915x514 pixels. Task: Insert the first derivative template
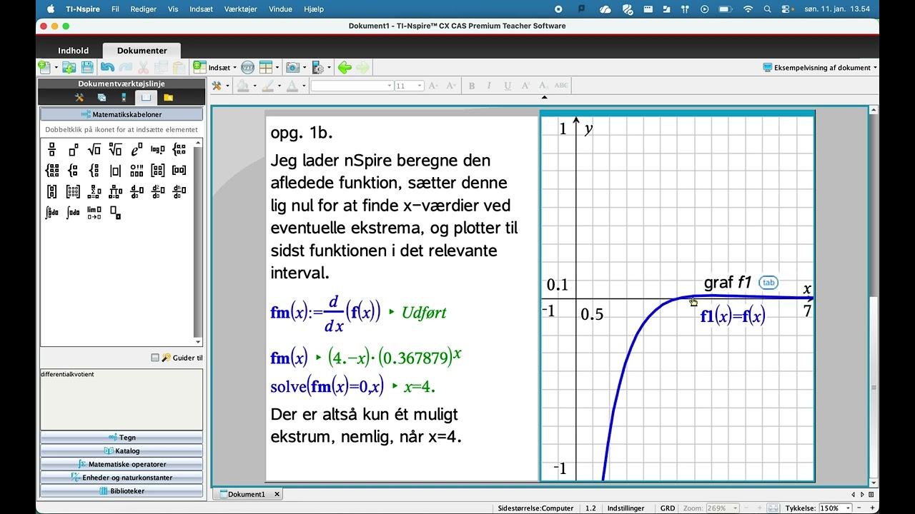(x=137, y=191)
